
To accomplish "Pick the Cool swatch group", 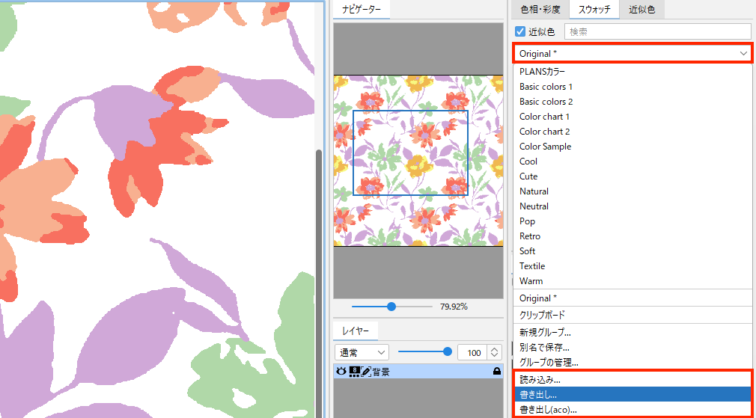I will click(x=633, y=162).
